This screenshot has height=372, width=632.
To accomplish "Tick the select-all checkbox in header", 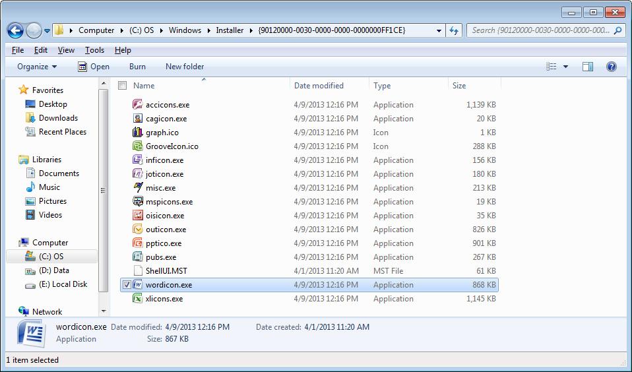I will [122, 86].
